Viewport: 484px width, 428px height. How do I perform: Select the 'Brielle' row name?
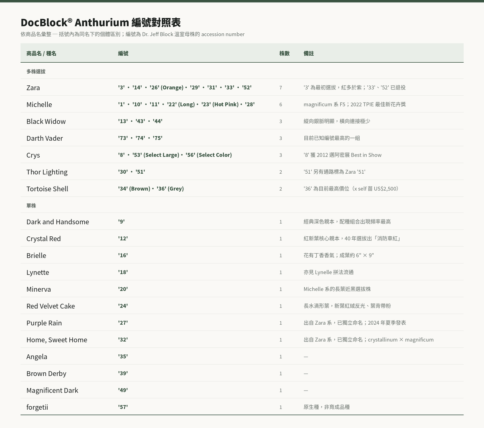click(x=36, y=255)
